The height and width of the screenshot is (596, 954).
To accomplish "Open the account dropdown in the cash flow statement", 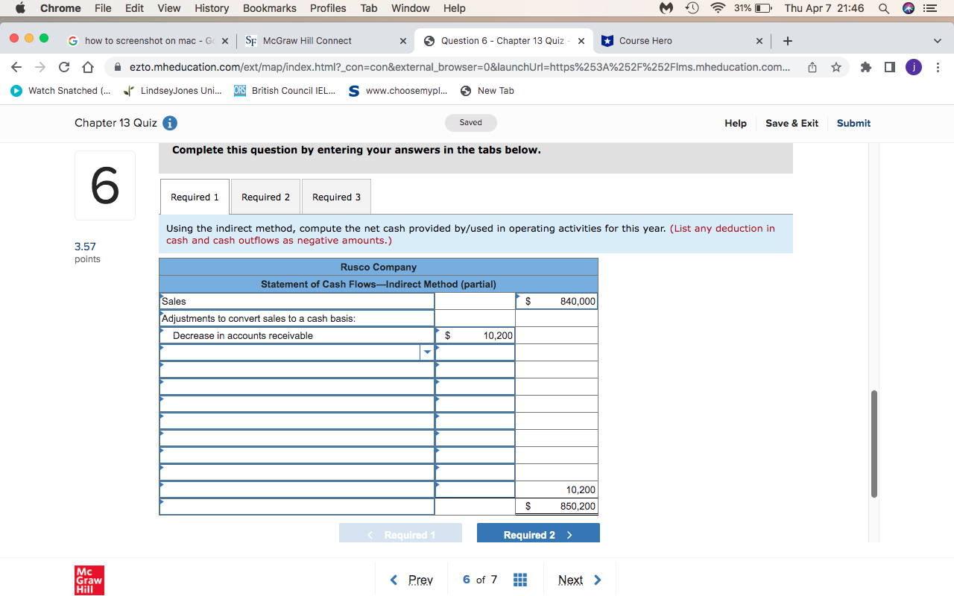I will point(427,352).
